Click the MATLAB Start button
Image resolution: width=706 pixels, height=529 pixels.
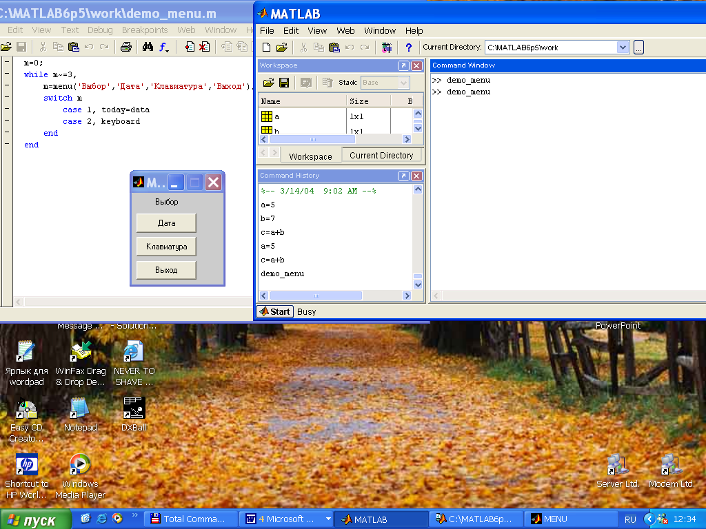[274, 312]
